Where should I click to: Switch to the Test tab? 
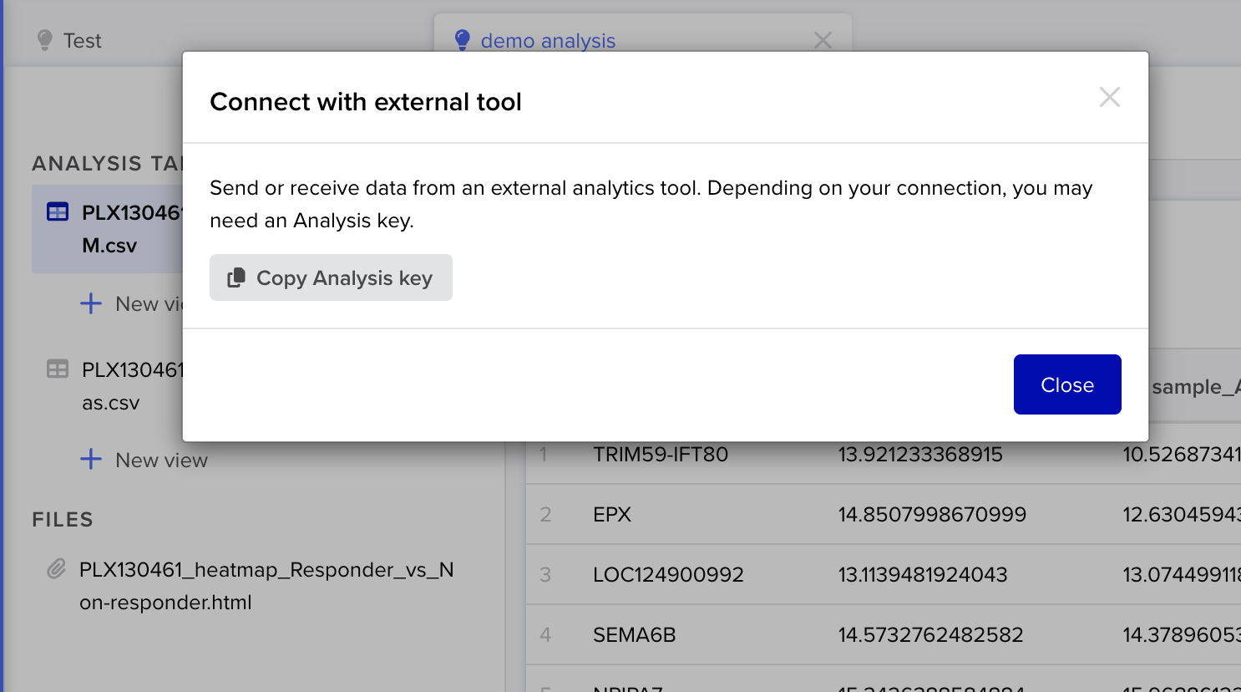click(x=82, y=40)
